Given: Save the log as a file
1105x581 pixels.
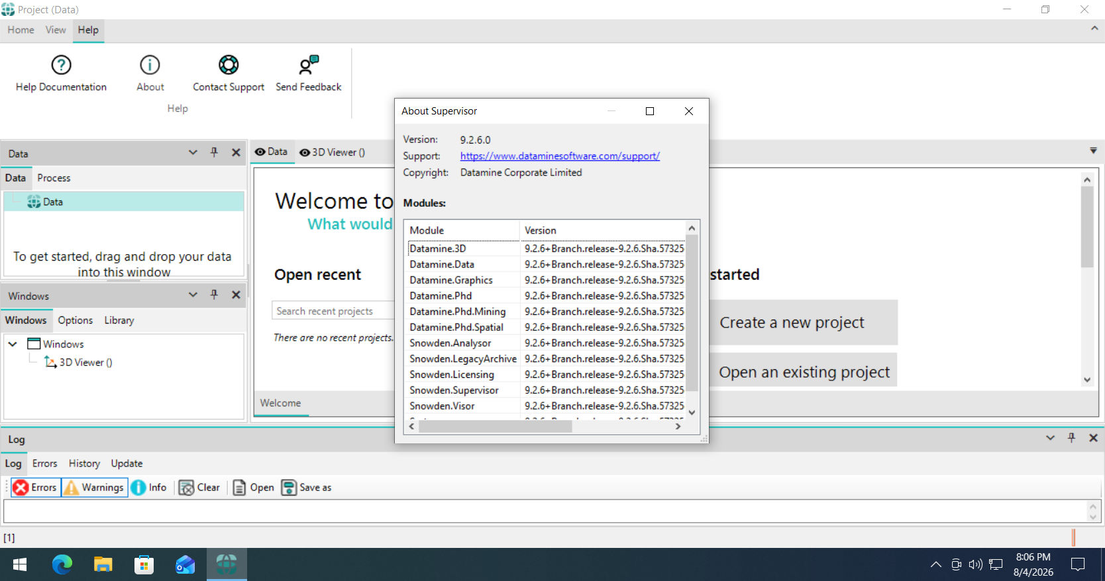Looking at the screenshot, I should [x=307, y=488].
